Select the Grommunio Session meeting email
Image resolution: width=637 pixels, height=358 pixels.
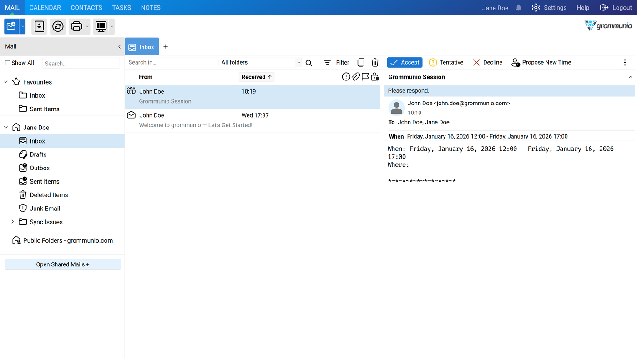coord(253,97)
